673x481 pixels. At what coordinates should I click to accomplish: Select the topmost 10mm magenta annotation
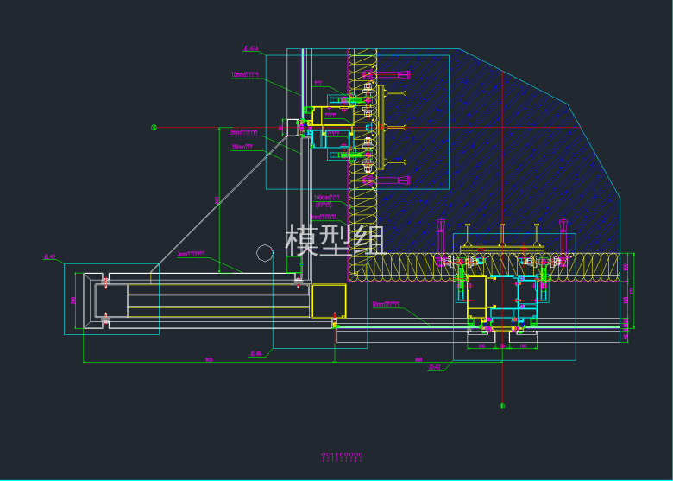[245, 75]
